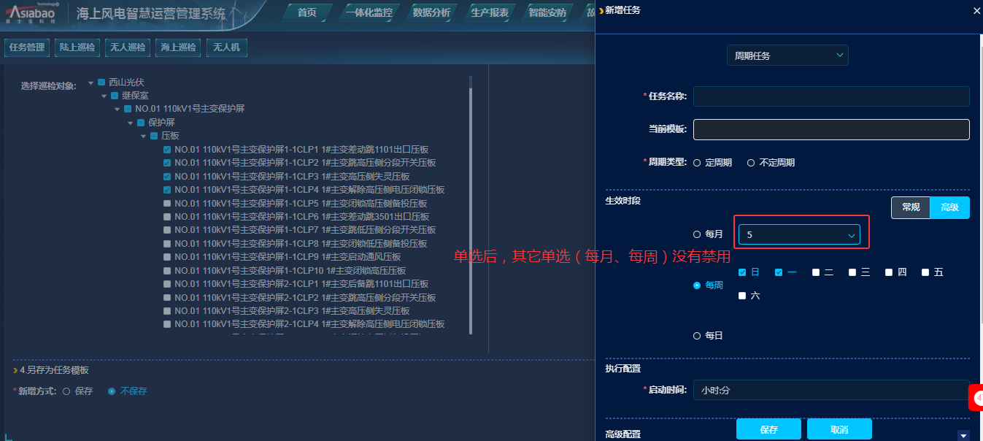
Task: Switch to the 海上巡检 tab
Action: [x=178, y=47]
